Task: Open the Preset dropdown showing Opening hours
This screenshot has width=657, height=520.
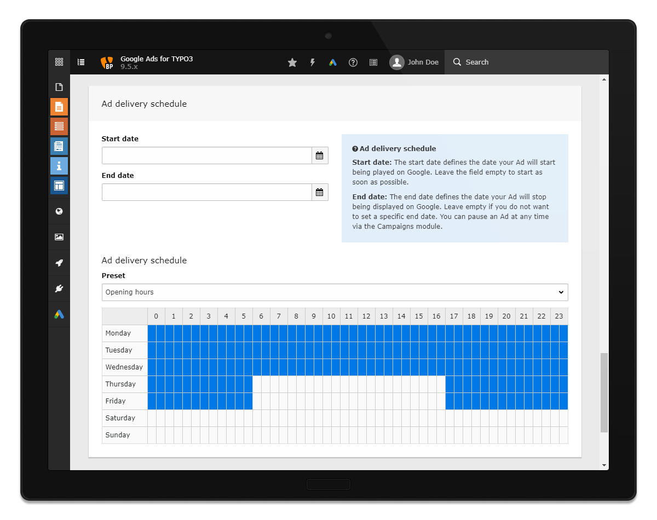Action: pos(335,292)
